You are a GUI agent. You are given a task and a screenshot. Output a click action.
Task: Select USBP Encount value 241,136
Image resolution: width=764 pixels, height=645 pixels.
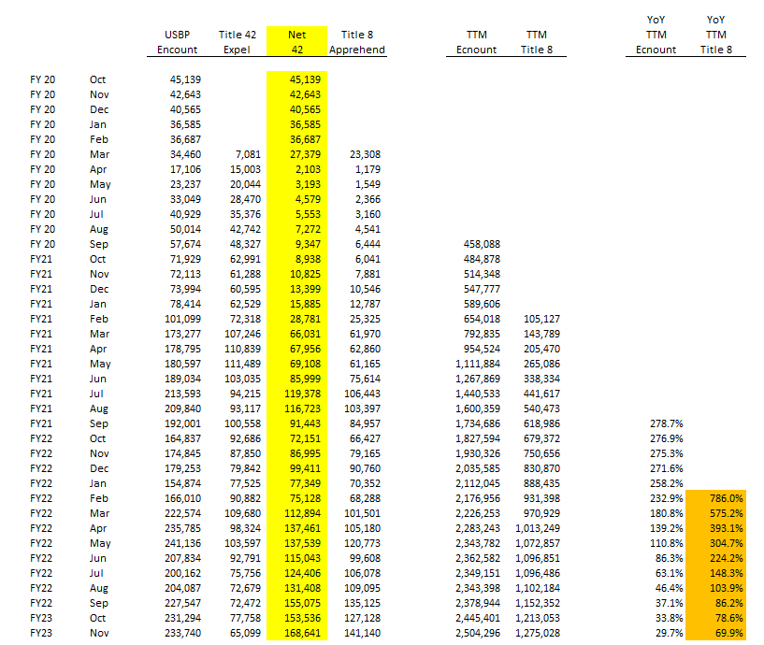(182, 543)
